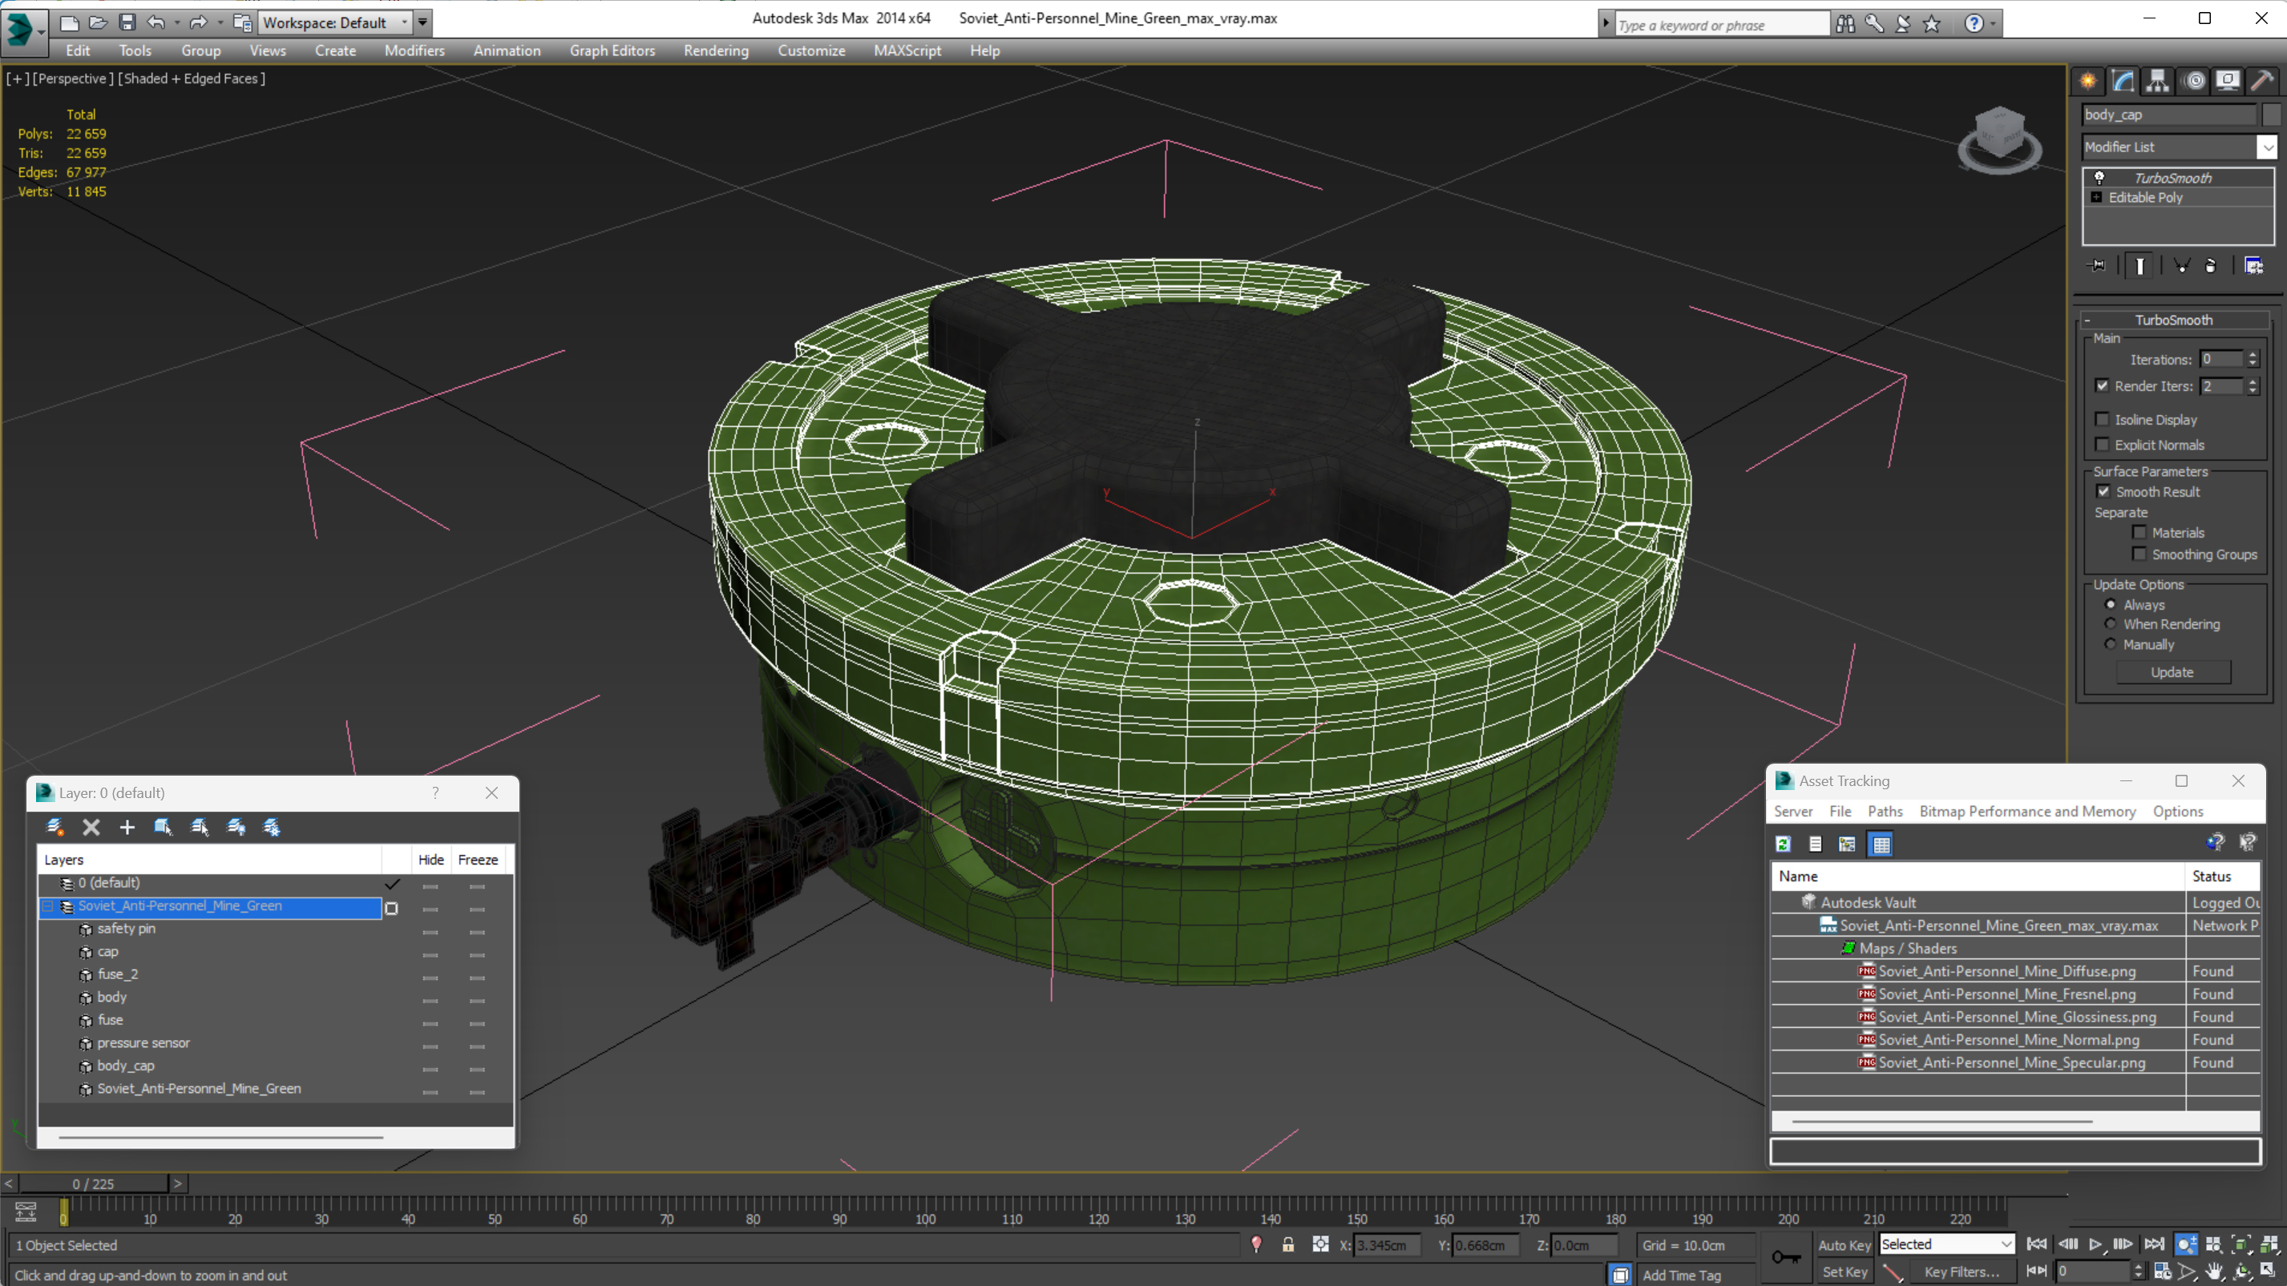This screenshot has height=1286, width=2287.
Task: Delete layer with the X icon
Action: click(x=91, y=827)
